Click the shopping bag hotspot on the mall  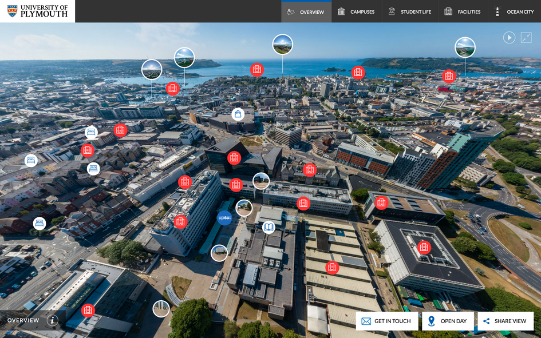tap(238, 114)
